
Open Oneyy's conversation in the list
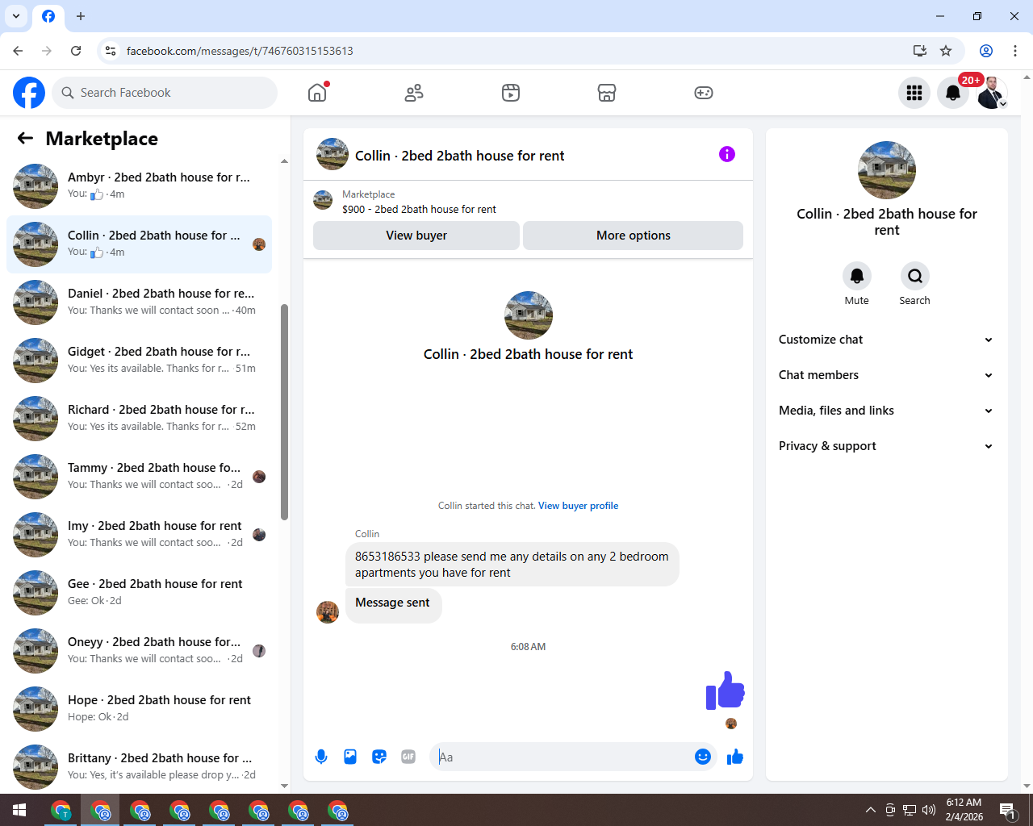coord(139,651)
